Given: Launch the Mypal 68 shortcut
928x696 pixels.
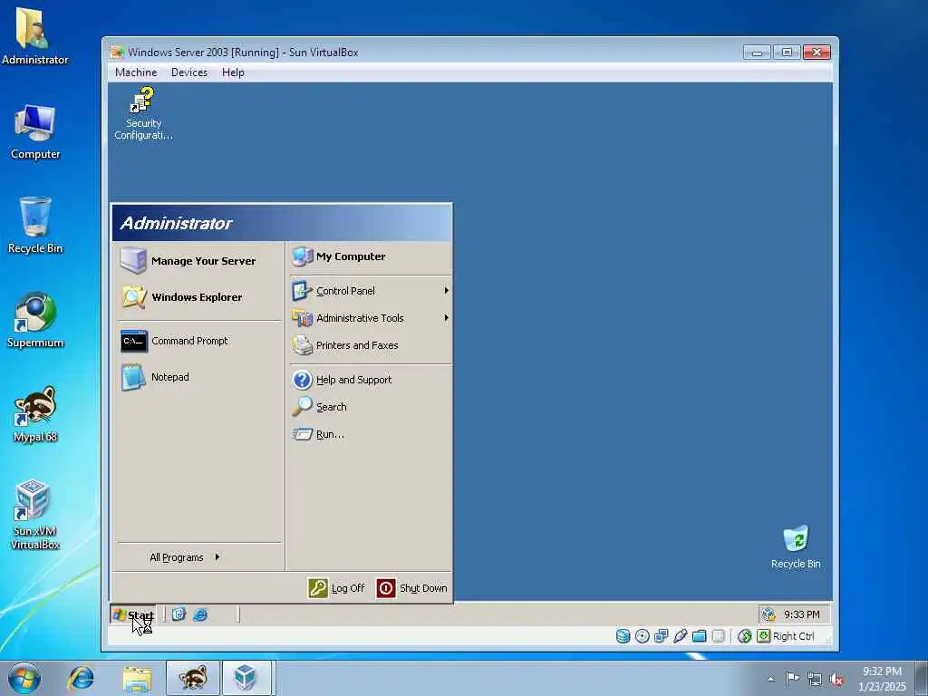Looking at the screenshot, I should [35, 414].
